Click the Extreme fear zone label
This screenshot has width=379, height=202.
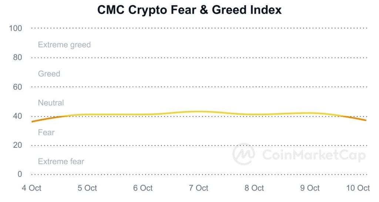(61, 161)
